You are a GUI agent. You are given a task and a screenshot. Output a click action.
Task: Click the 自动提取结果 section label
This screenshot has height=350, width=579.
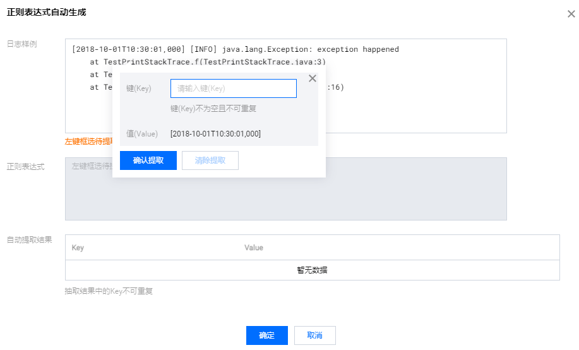[29, 240]
